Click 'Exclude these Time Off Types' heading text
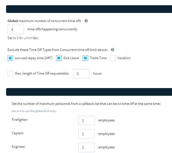Image resolution: width=172 pixels, height=153 pixels. click(58, 50)
